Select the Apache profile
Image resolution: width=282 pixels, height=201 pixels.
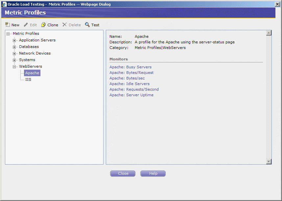32,73
